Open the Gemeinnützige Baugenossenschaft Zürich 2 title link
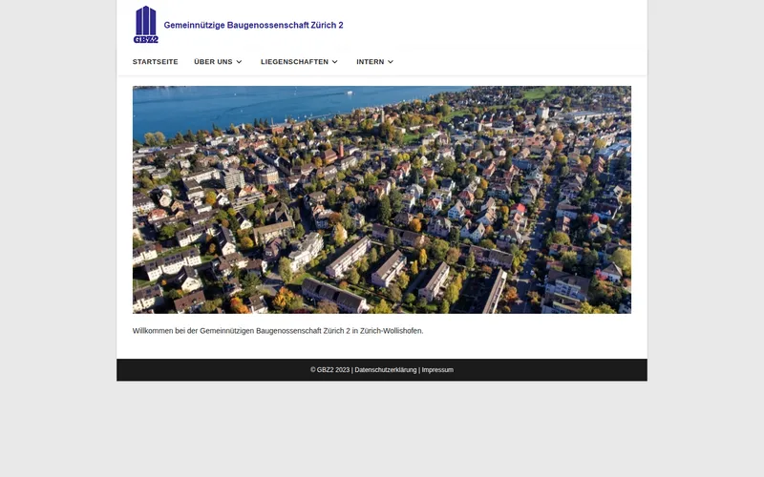The width and height of the screenshot is (764, 477). [253, 25]
